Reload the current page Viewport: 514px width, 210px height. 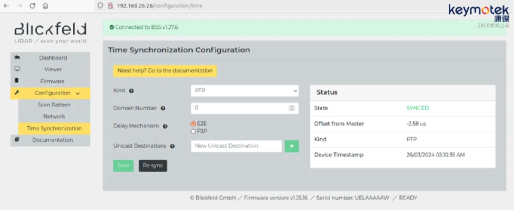click(33, 6)
